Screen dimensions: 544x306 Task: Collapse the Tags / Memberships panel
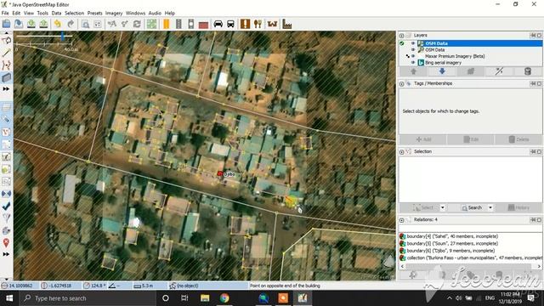tap(401, 83)
